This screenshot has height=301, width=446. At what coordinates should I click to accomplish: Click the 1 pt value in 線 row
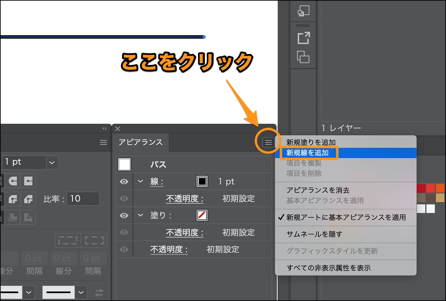[226, 182]
